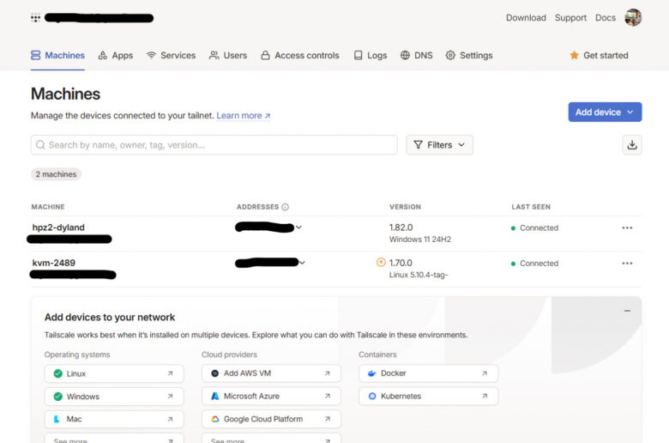Screen dimensions: 669x443
Task: Click the 1.82.0 version text
Action: coord(401,228)
